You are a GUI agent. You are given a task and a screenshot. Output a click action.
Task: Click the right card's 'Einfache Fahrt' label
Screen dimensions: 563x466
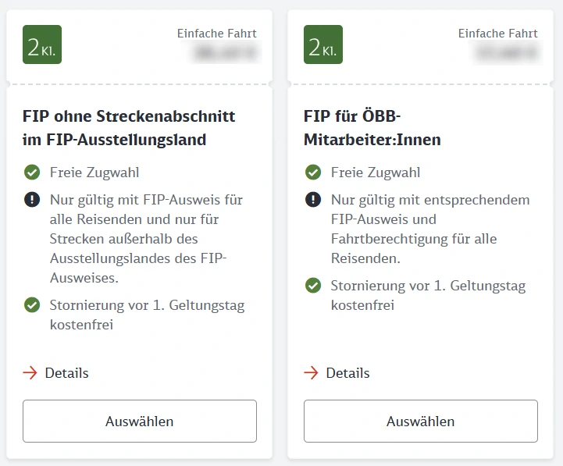point(498,34)
